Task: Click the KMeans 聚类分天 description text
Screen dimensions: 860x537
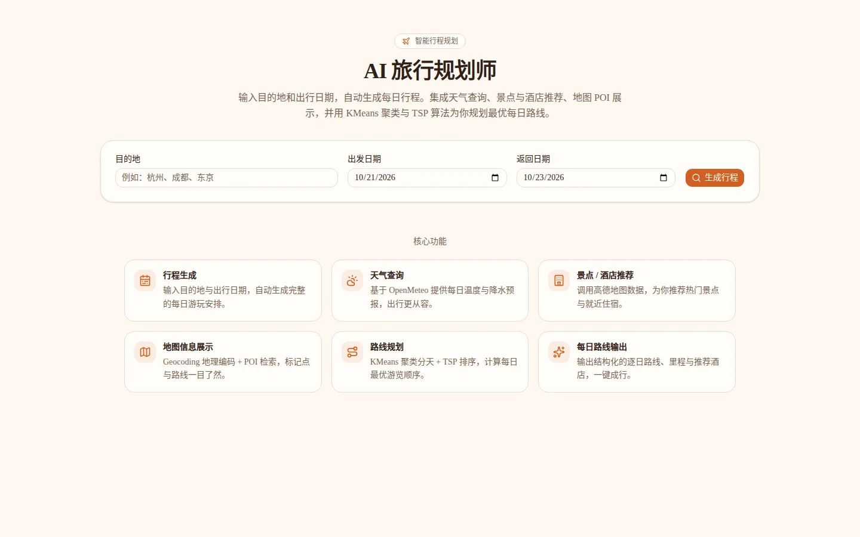Action: click(x=444, y=368)
